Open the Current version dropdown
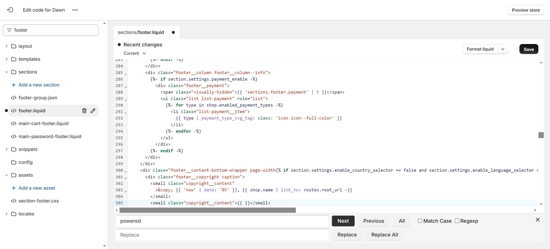Screen dimensions: 550x249 [x=135, y=53]
